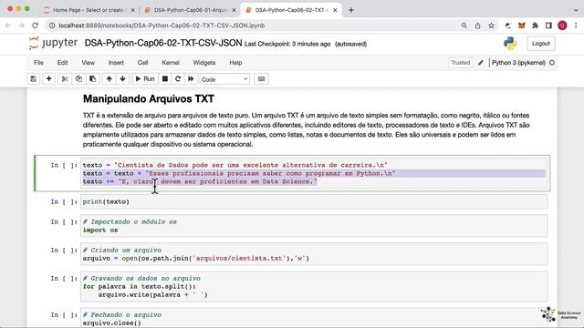Screen dimensions: 584x328
Task: Open a new browser tab
Action: coord(350,10)
